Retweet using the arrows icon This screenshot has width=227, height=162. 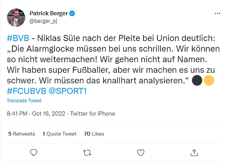87,152
